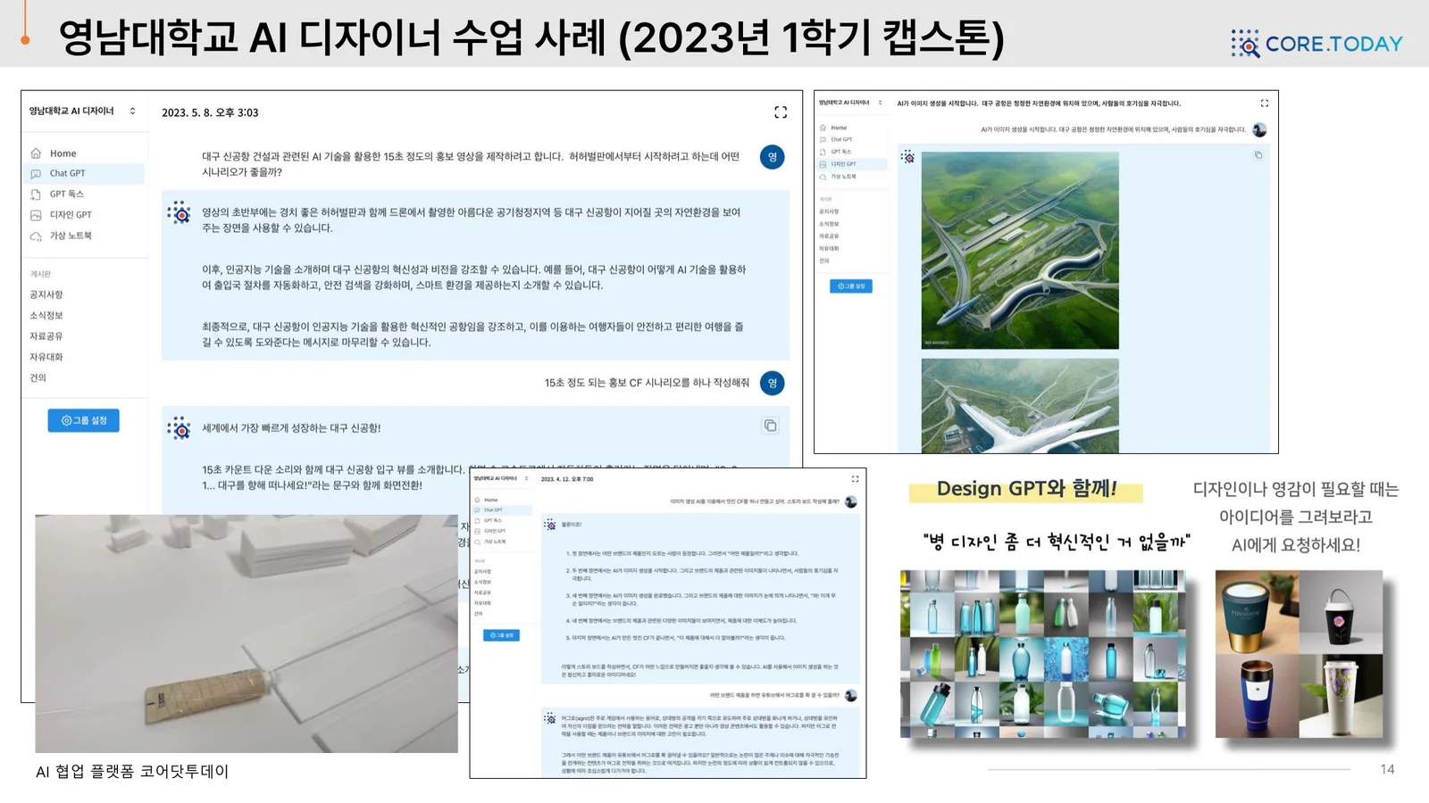Click the CORE.TODAY logo in the slide header
Screen dimensions: 1429x803
point(1316,44)
